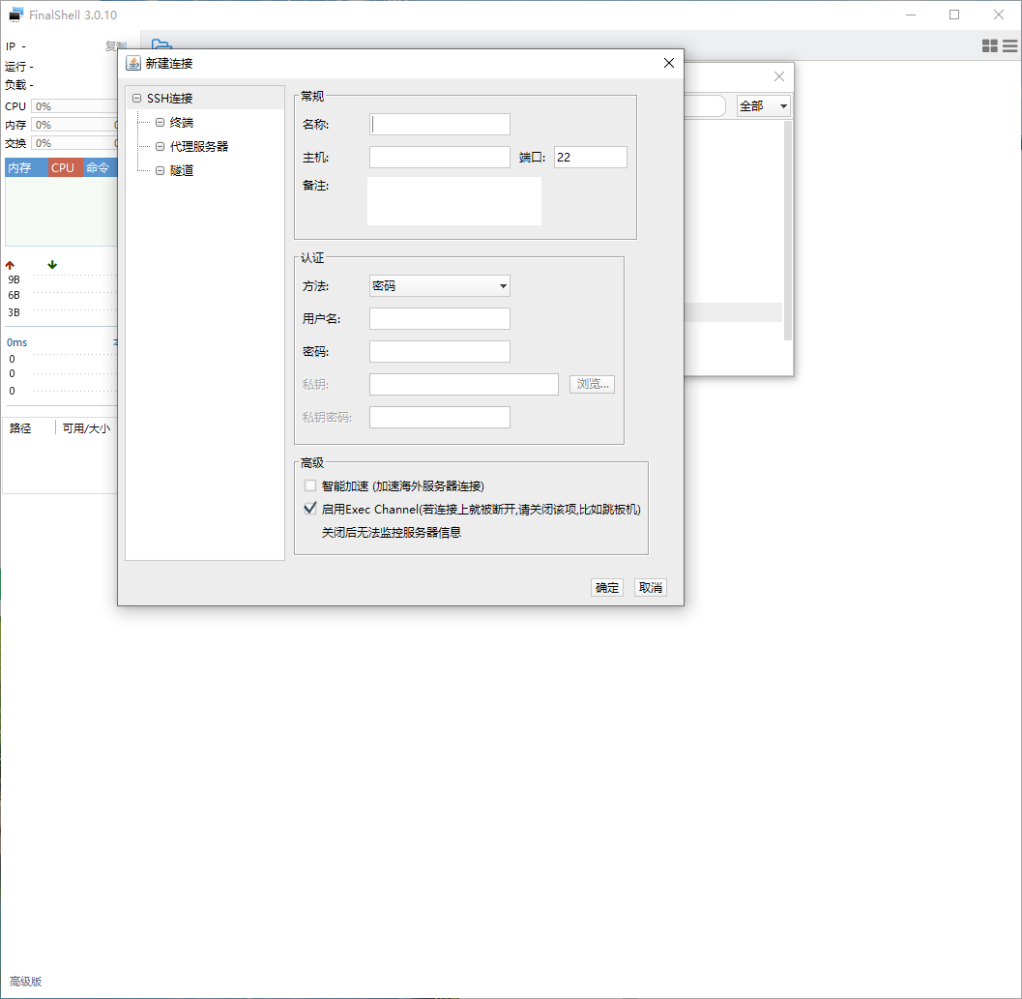The height and width of the screenshot is (999, 1022).
Task: Click the 取消 button
Action: (651, 587)
